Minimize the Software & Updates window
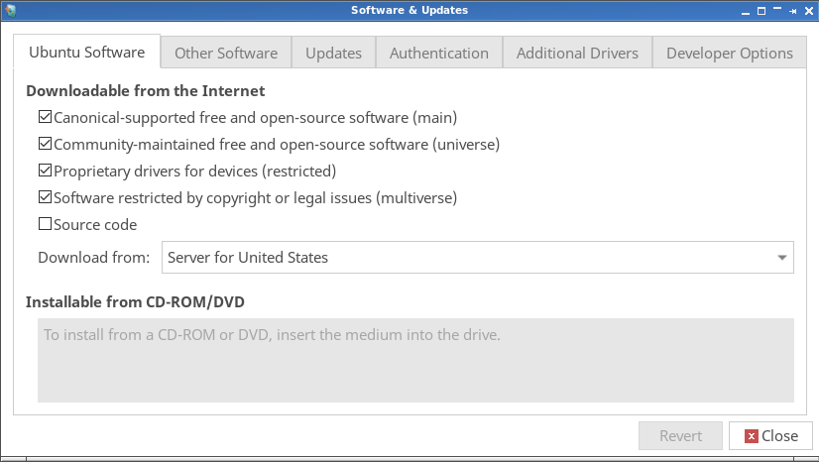 [x=746, y=12]
